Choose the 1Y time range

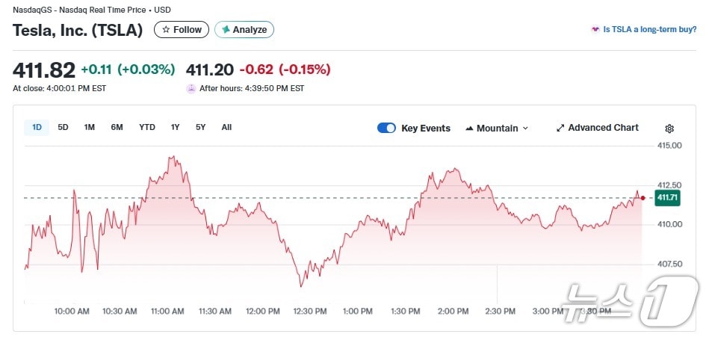175,127
